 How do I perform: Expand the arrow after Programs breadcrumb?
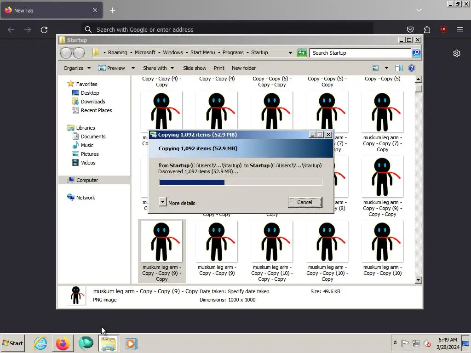(247, 53)
